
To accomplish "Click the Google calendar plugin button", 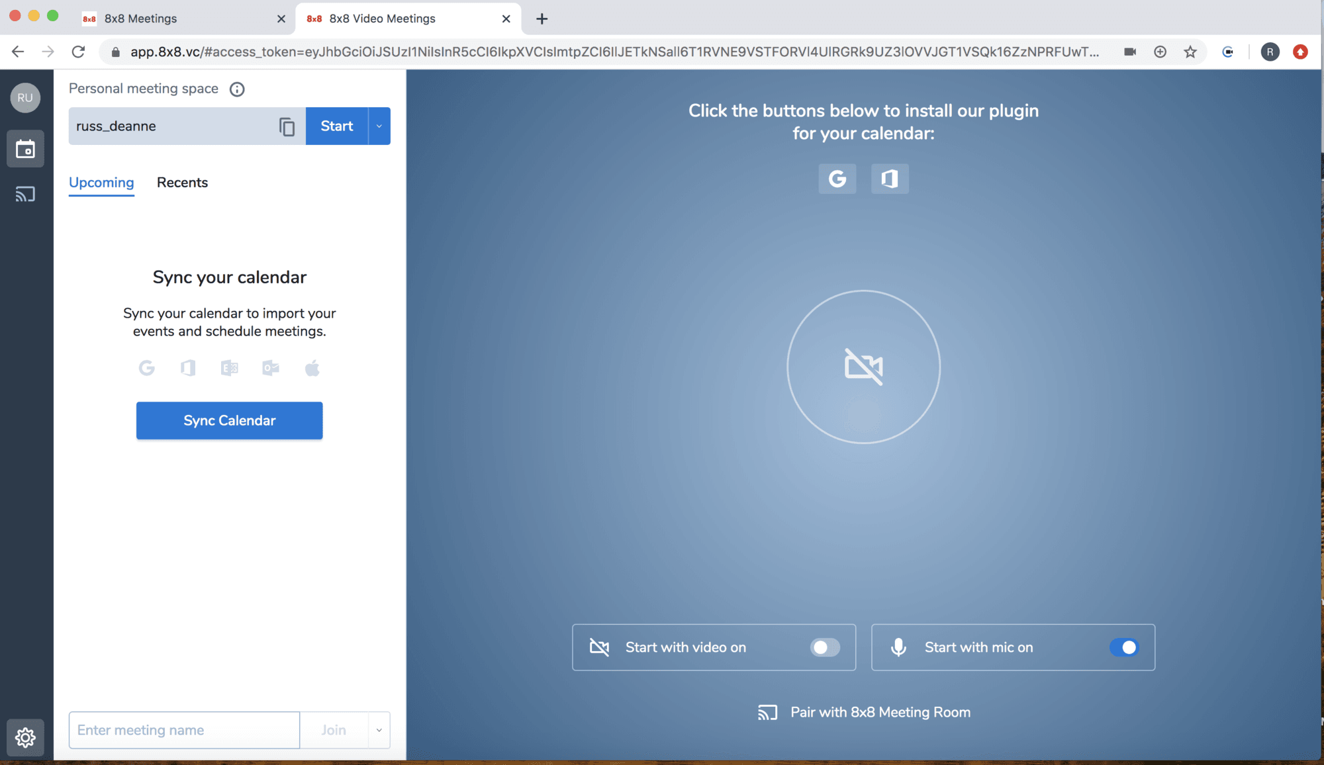I will (837, 179).
